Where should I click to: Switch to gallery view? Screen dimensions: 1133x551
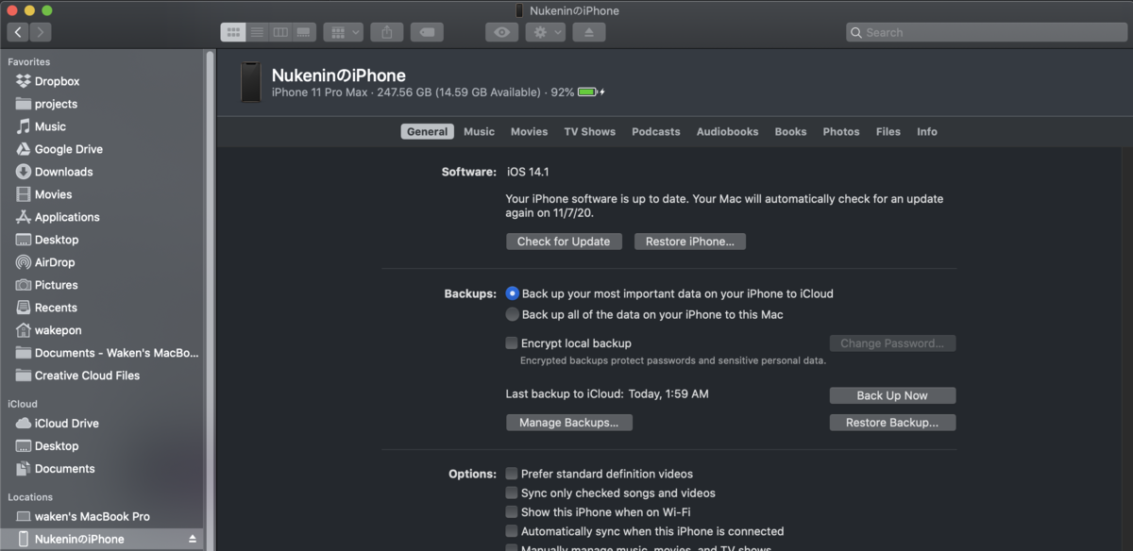pyautogui.click(x=303, y=32)
